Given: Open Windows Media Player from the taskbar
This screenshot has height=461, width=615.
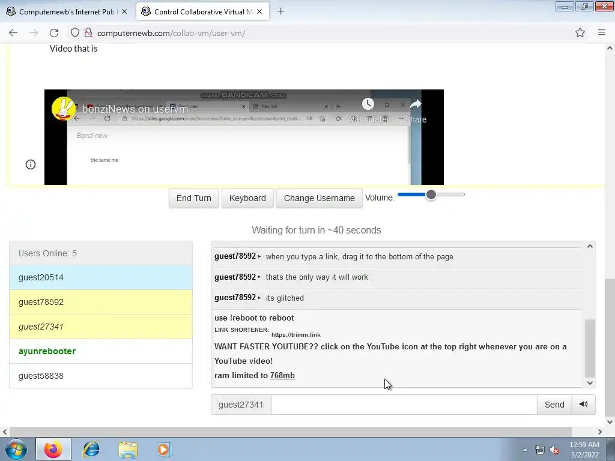Looking at the screenshot, I should [164, 449].
